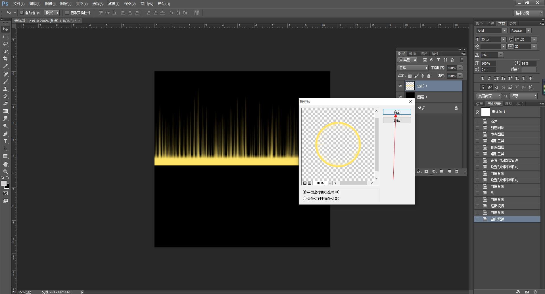Open the Arial font family dropdown

click(492, 31)
